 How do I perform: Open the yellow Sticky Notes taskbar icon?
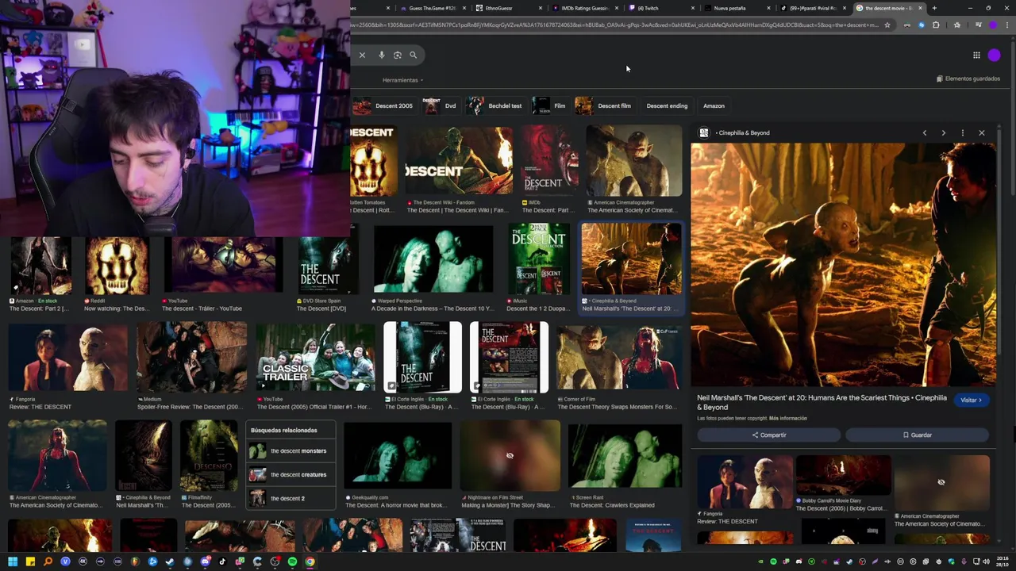pyautogui.click(x=30, y=561)
